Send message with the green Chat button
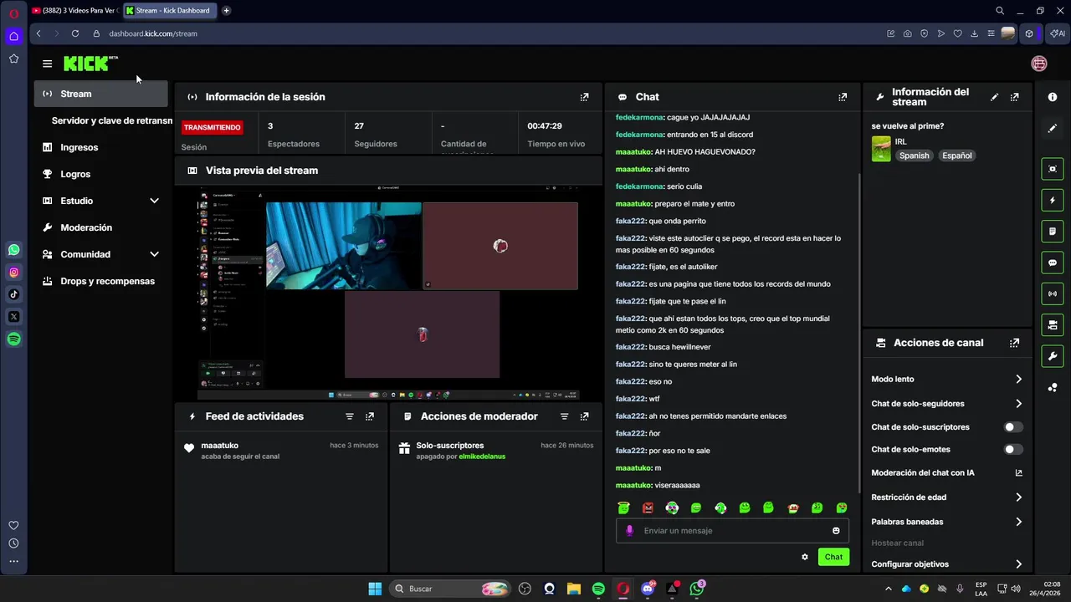This screenshot has width=1071, height=602. click(x=833, y=557)
